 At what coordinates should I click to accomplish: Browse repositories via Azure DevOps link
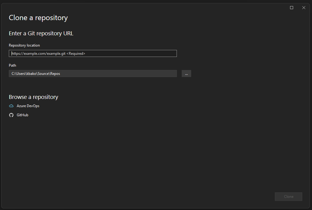(28, 106)
